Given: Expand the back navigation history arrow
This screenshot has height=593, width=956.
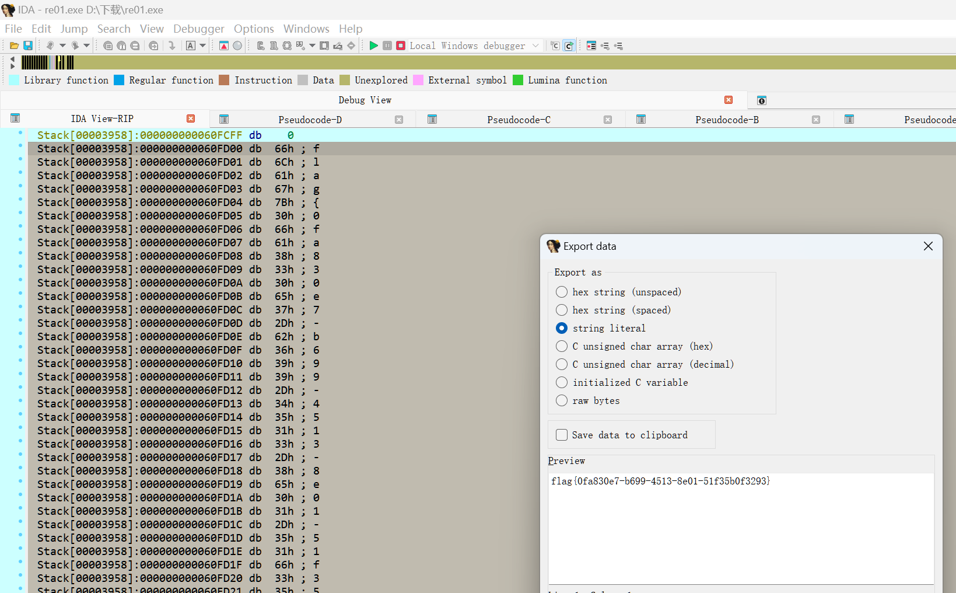Looking at the screenshot, I should (62, 46).
